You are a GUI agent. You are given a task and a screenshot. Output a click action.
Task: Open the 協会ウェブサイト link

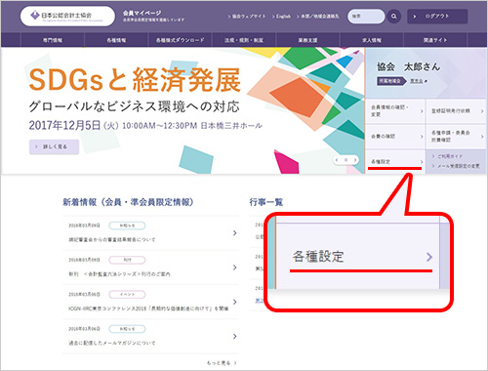(x=247, y=16)
